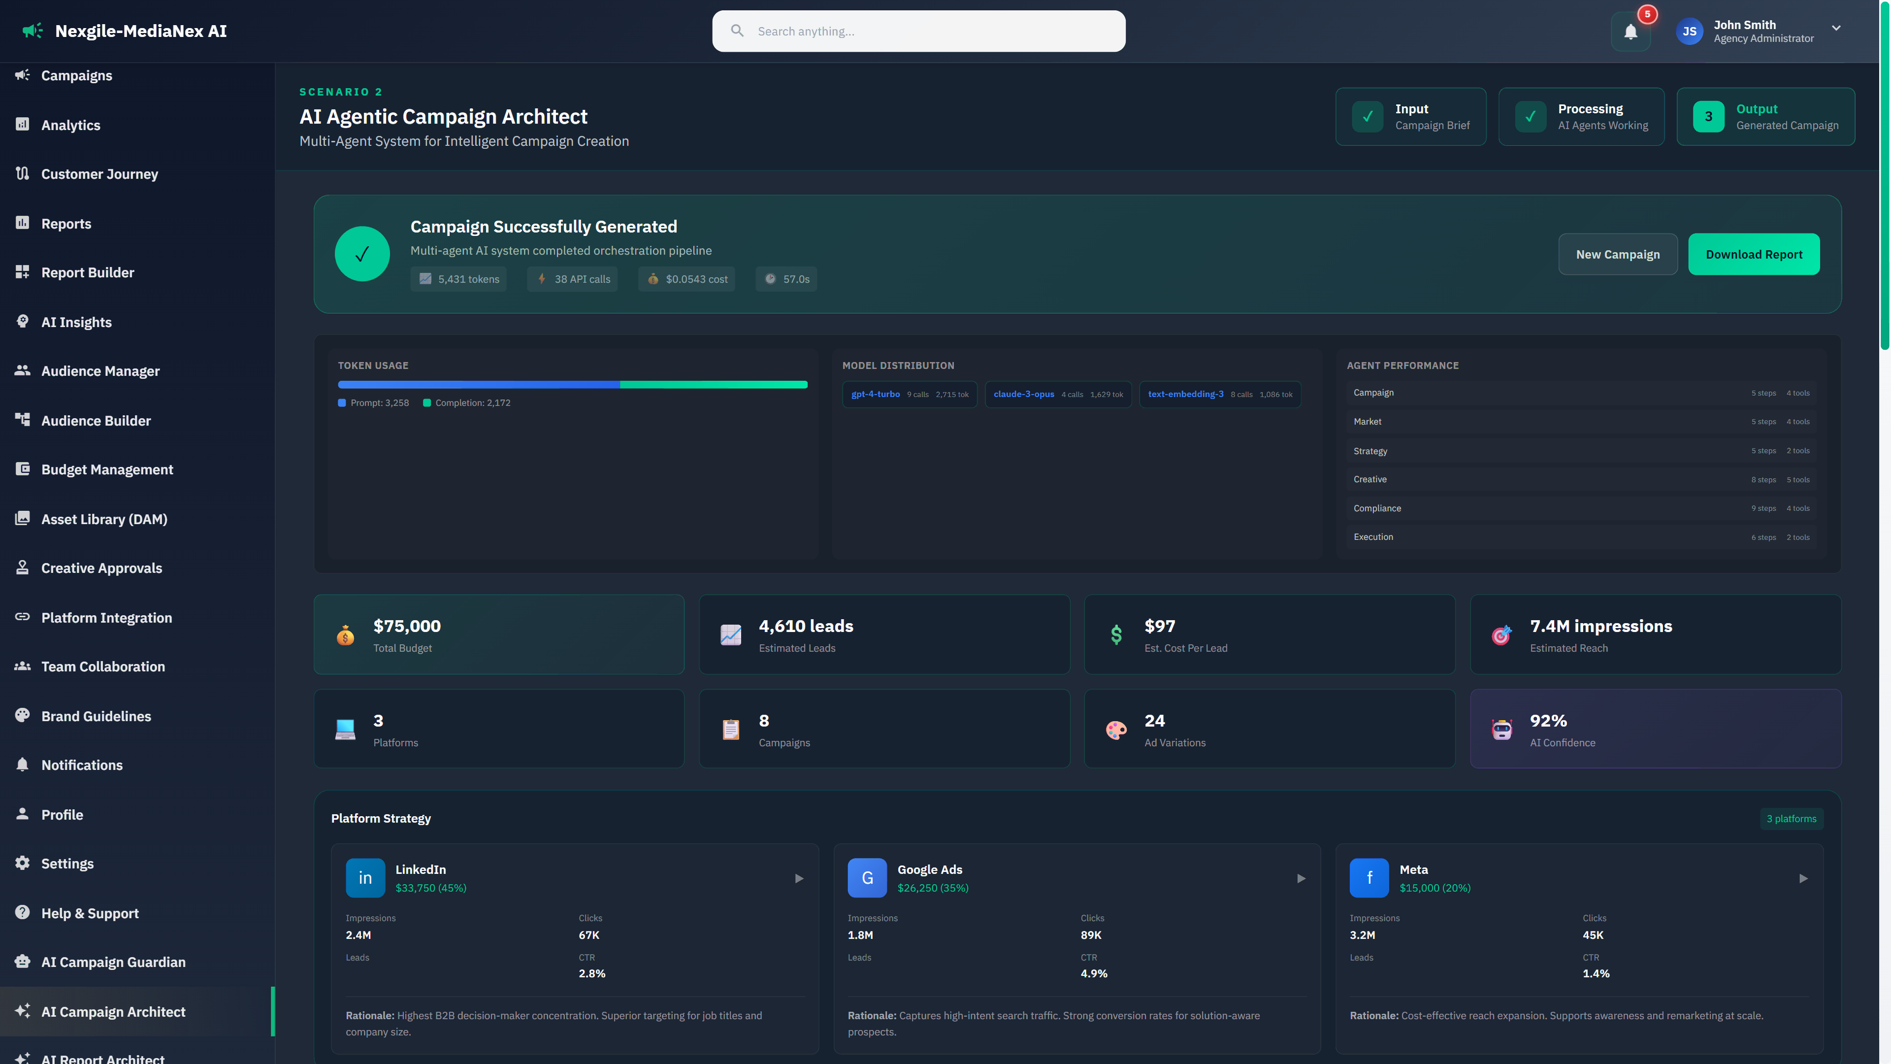The height and width of the screenshot is (1064, 1891).
Task: Expand the LinkedIn platform strategy card
Action: pyautogui.click(x=799, y=877)
